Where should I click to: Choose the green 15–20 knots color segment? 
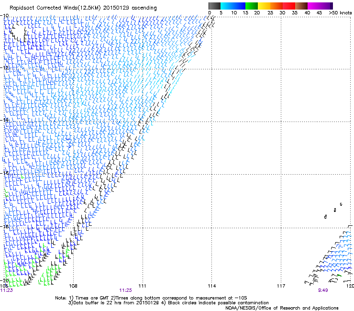(x=252, y=6)
